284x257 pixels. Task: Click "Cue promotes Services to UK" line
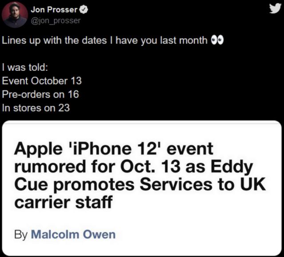140,185
